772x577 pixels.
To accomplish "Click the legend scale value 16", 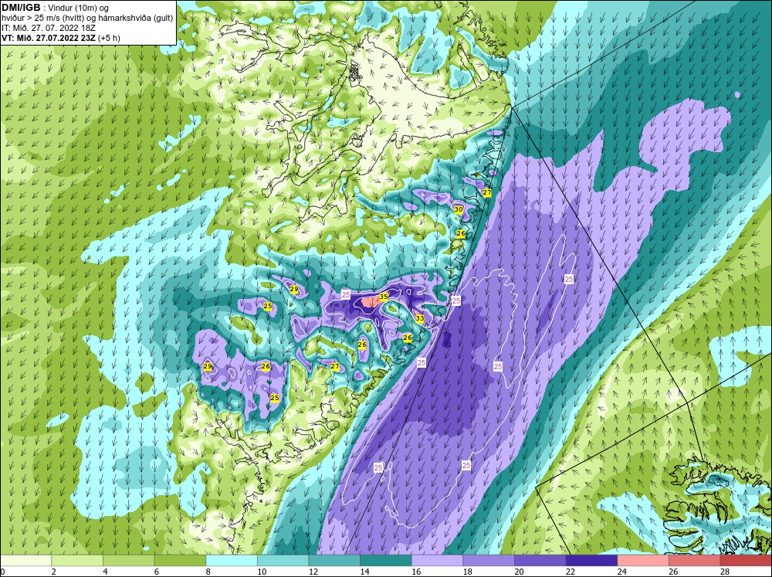I will tap(416, 572).
